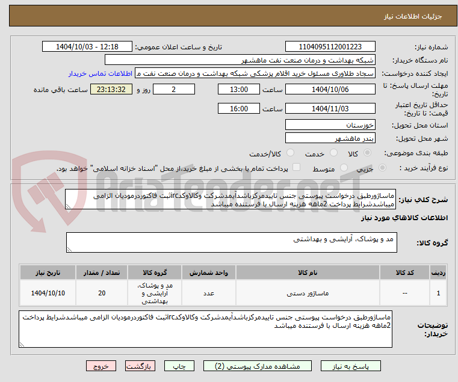458x382 pixels.
Task: Click the need number field 1104095112001223
Action: pos(330,47)
